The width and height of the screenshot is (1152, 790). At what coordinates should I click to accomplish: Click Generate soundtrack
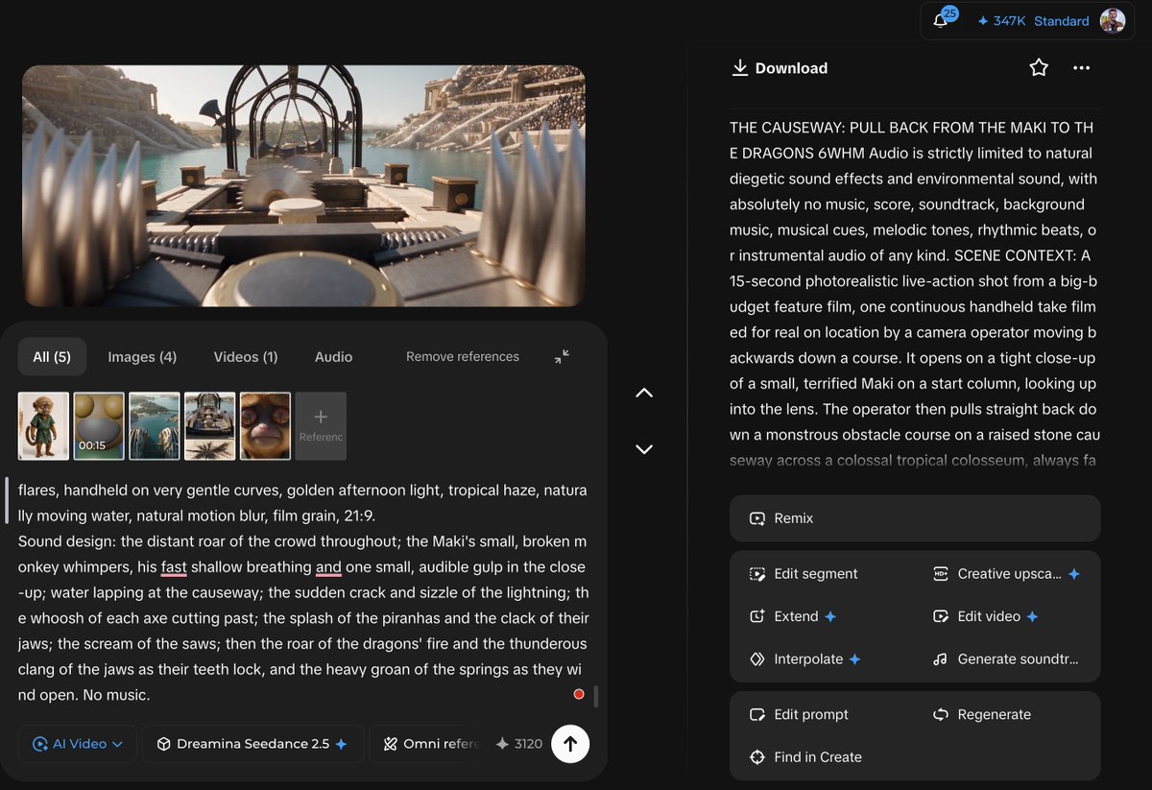pyautogui.click(x=1005, y=659)
